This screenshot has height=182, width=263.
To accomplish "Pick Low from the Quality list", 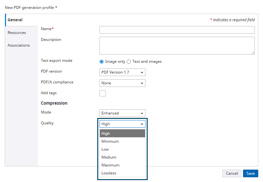I will click(122, 149).
